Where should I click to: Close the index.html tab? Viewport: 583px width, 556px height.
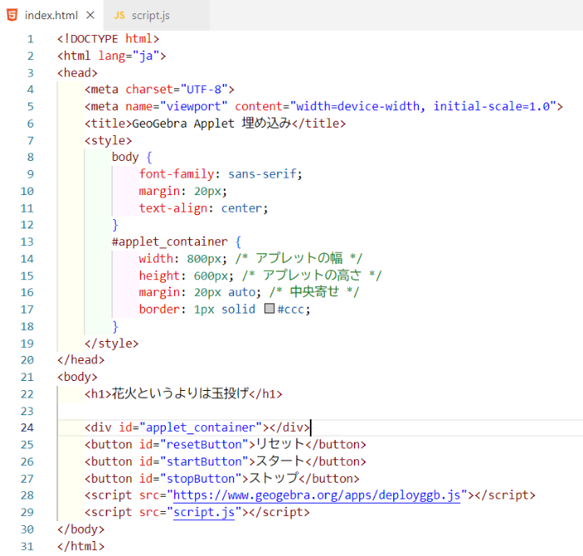coord(90,15)
